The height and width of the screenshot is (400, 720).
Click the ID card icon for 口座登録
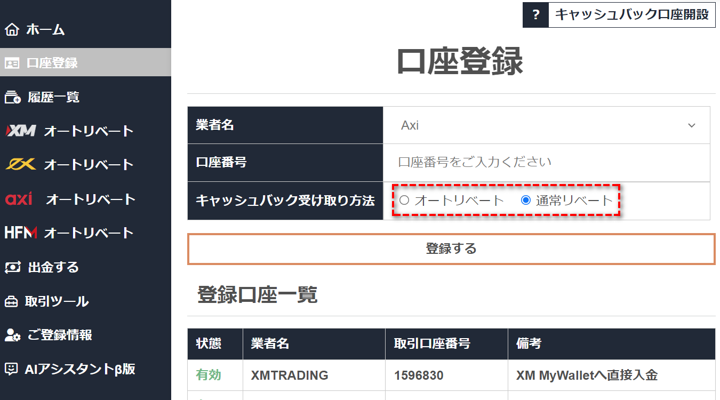(12, 63)
